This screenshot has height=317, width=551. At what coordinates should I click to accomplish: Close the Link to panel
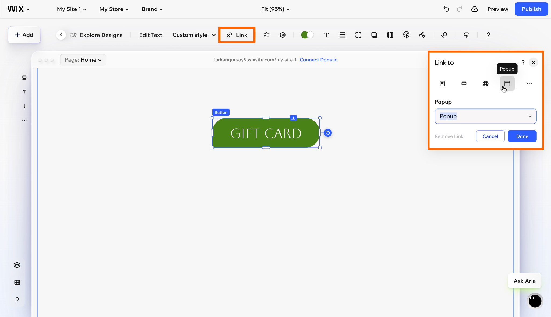point(533,62)
